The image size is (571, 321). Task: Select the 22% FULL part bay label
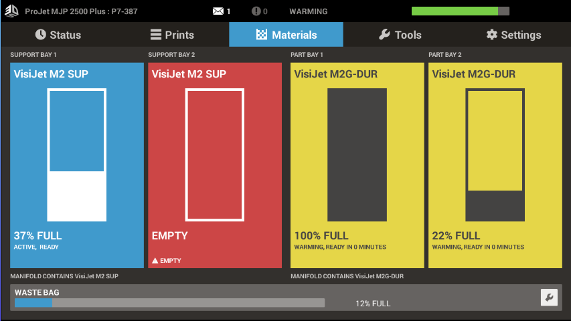point(456,235)
